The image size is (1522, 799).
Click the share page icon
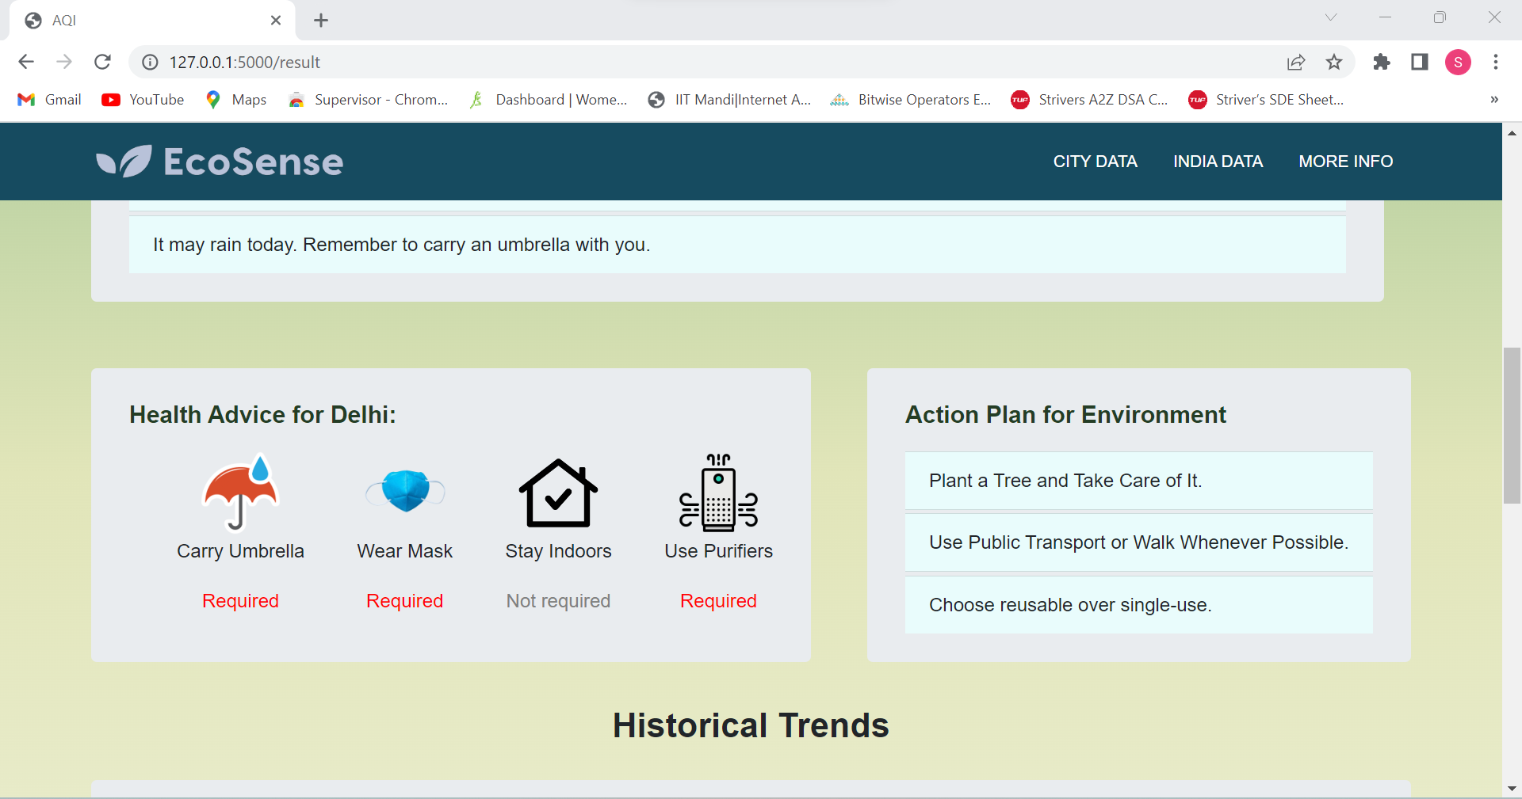coord(1296,62)
